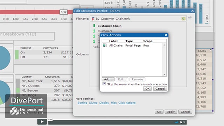Click the marker file icon before By_Customer_Chain.mrk

click(93, 19)
